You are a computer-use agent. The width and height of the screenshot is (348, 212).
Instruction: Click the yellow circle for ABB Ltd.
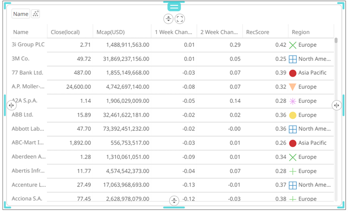(292, 115)
